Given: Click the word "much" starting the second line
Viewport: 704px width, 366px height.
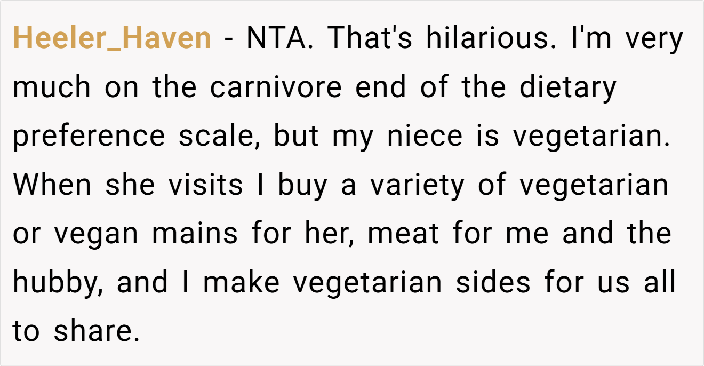Looking at the screenshot, I should pyautogui.click(x=52, y=87).
